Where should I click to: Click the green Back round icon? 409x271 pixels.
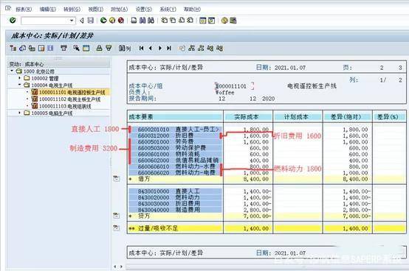pos(103,21)
